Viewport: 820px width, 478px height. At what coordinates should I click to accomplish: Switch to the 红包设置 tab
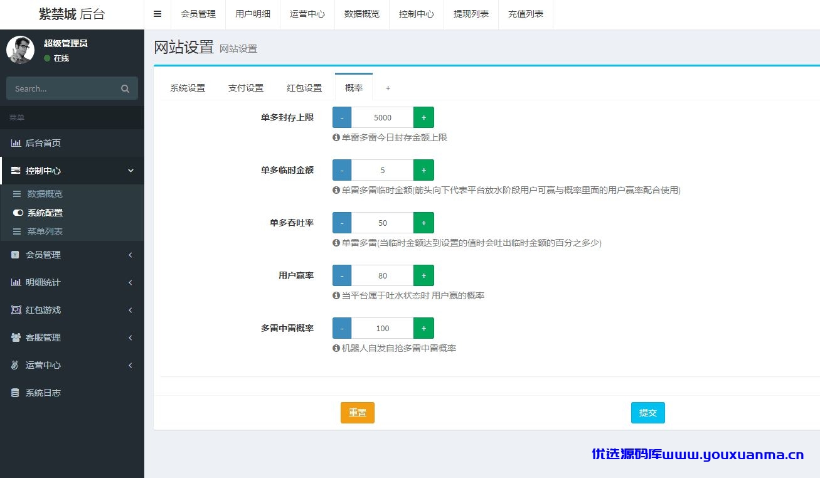(x=304, y=88)
